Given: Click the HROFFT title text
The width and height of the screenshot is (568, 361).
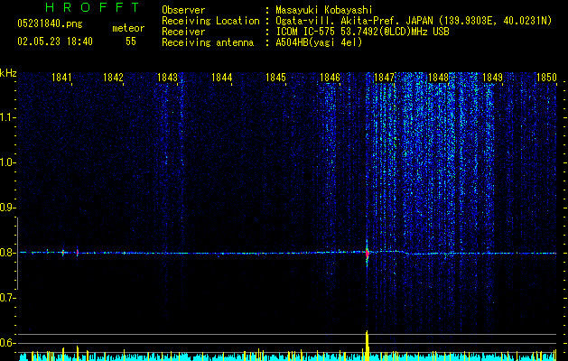Looking at the screenshot, I should pos(93,7).
